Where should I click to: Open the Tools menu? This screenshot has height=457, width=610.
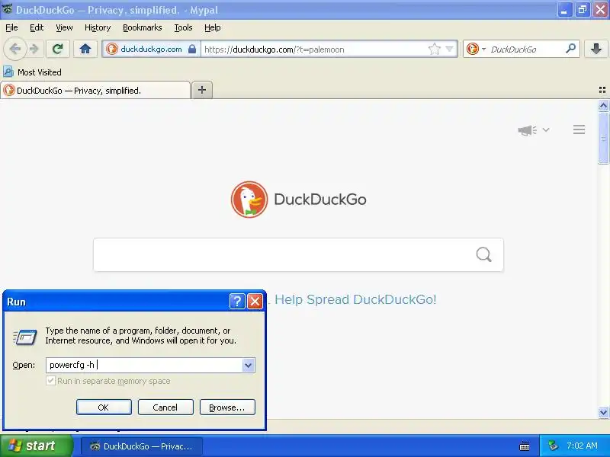183,27
